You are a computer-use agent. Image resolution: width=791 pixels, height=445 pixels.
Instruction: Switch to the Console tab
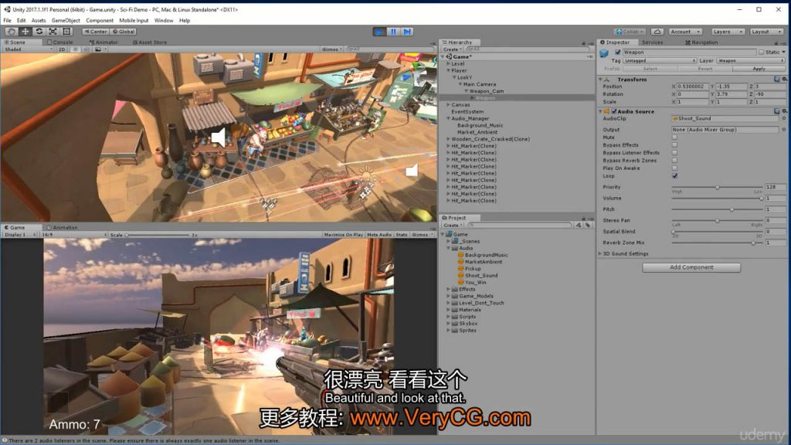click(60, 42)
